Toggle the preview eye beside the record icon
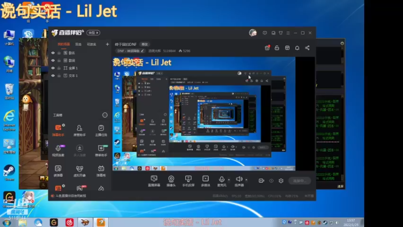403x227 pixels. pos(271,181)
